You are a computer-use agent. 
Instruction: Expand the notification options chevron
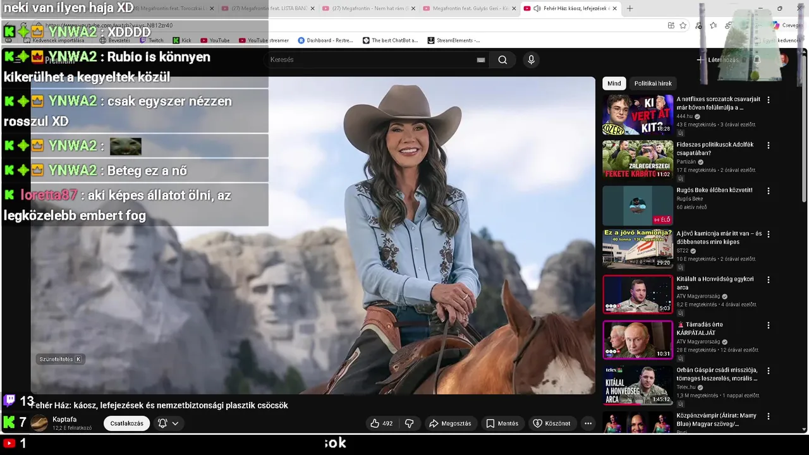click(x=175, y=423)
